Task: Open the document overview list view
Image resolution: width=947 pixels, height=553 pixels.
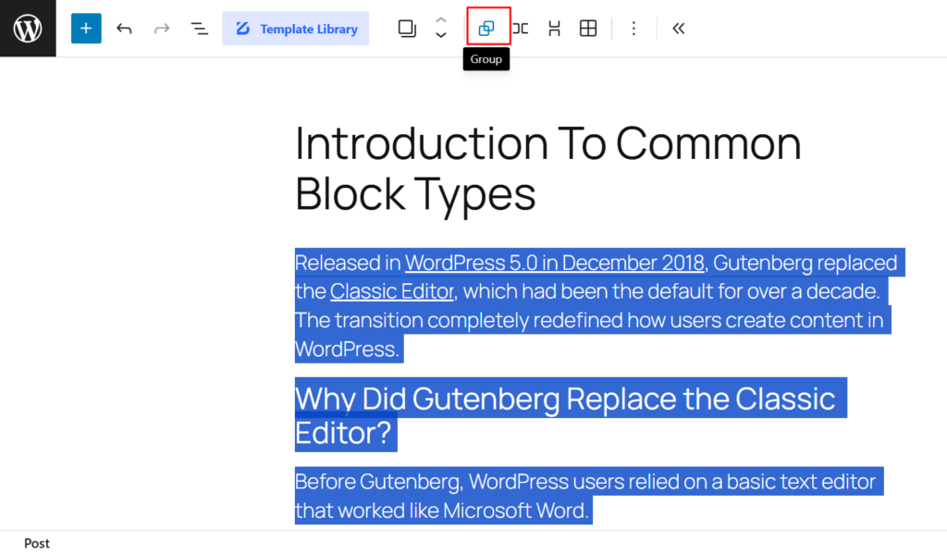Action: point(200,29)
